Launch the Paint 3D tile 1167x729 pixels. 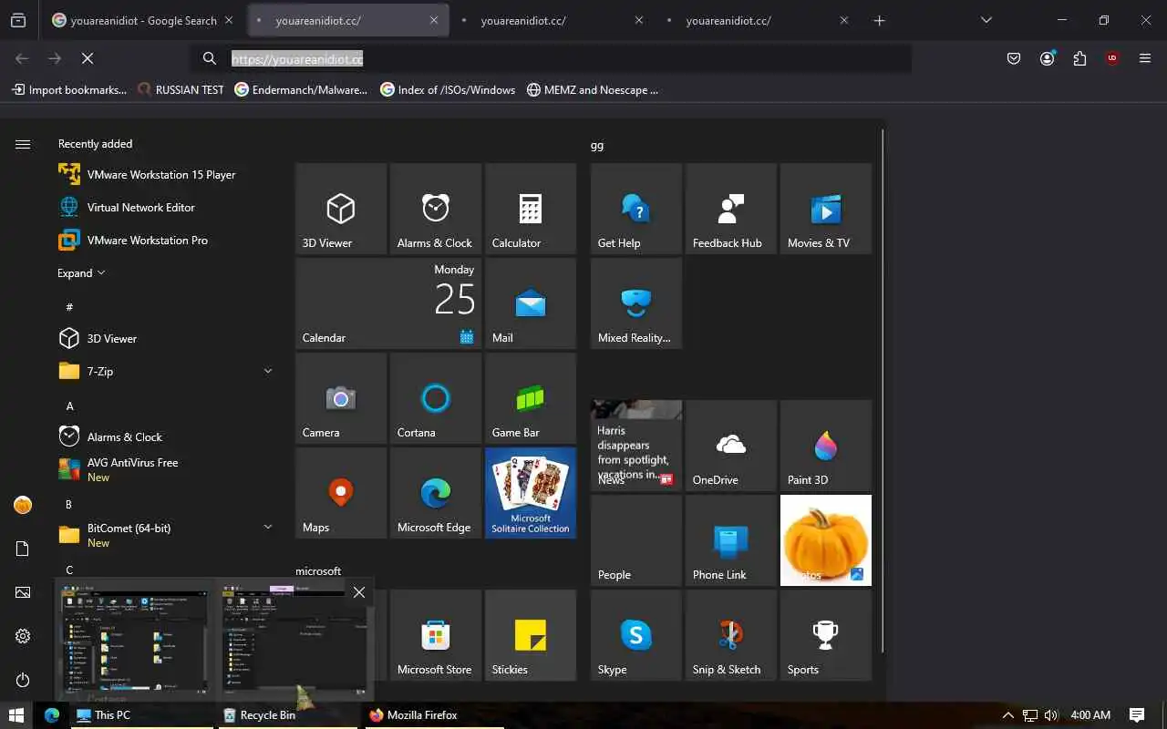[x=826, y=446]
